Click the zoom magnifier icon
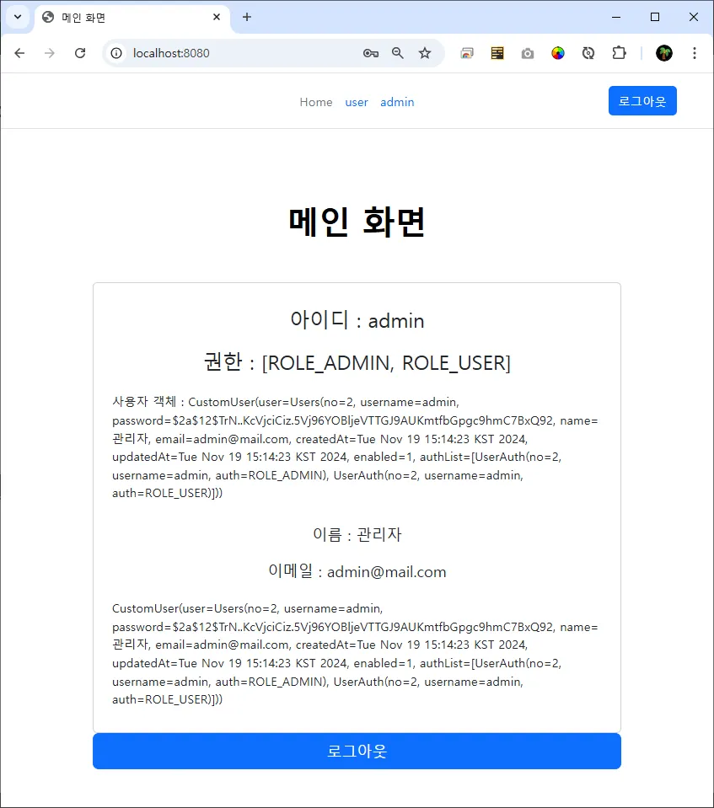 [x=398, y=53]
